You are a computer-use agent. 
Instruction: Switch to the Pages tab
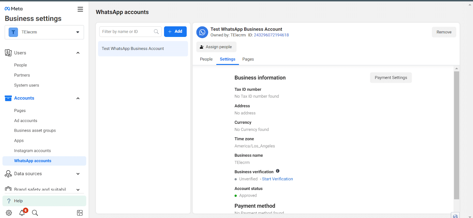(248, 59)
